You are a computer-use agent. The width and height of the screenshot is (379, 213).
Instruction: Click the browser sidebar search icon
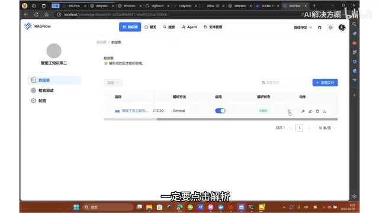point(354,24)
